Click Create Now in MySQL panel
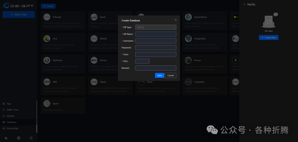Image resolution: width=298 pixels, height=142 pixels. click(x=268, y=37)
